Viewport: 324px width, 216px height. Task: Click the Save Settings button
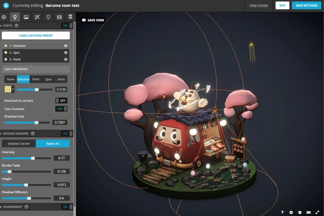coord(306,5)
